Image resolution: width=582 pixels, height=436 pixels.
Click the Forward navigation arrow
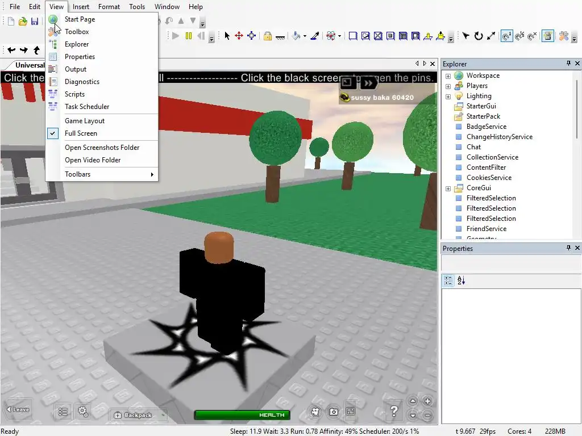tap(24, 50)
